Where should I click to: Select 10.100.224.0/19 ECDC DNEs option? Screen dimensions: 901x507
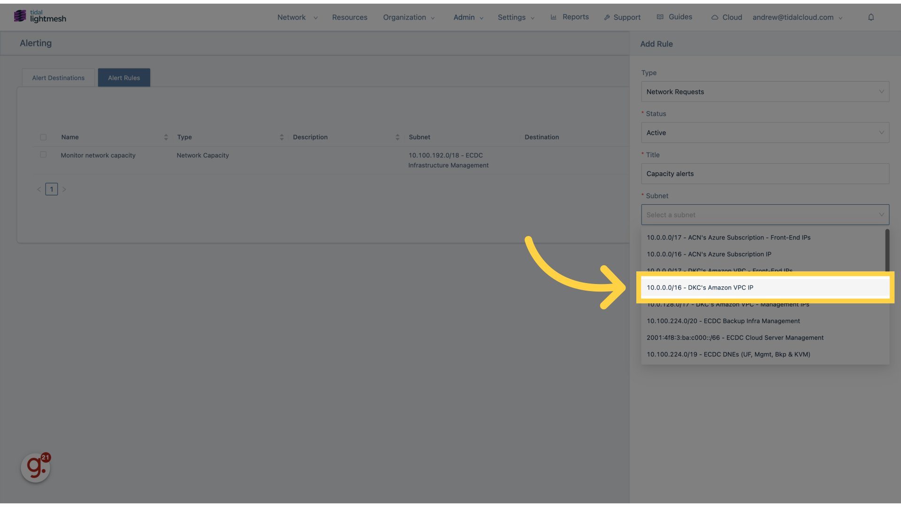click(x=765, y=354)
